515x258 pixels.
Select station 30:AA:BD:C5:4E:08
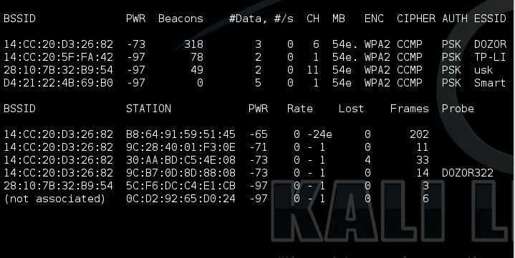pyautogui.click(x=181, y=160)
